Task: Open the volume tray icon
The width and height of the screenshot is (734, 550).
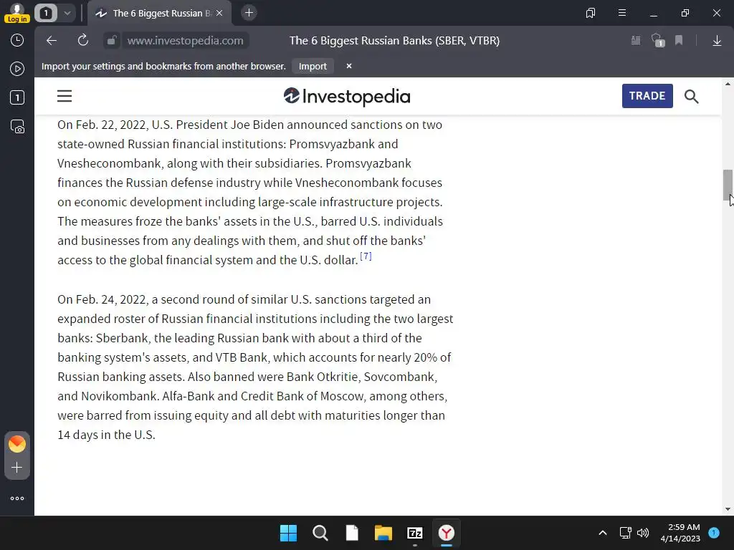Action: (643, 533)
